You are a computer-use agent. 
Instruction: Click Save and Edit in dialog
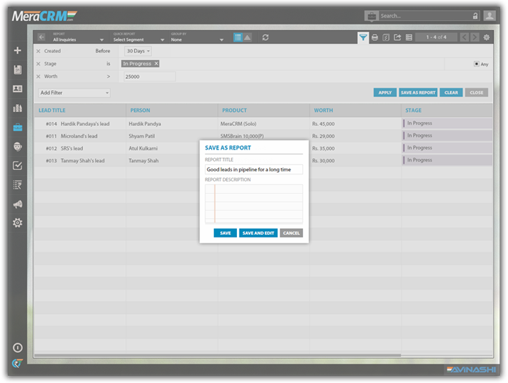click(259, 233)
